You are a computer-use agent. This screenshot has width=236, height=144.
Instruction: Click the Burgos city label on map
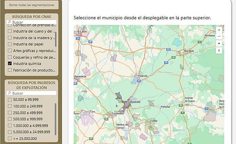(188, 51)
